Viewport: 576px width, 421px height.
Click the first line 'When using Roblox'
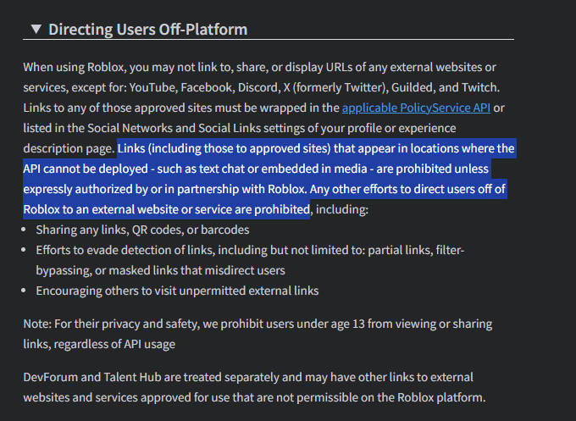259,67
